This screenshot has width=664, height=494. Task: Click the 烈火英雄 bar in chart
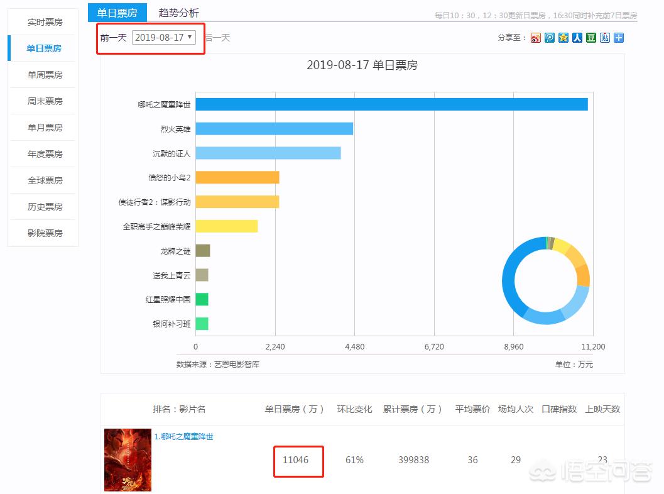pyautogui.click(x=275, y=128)
